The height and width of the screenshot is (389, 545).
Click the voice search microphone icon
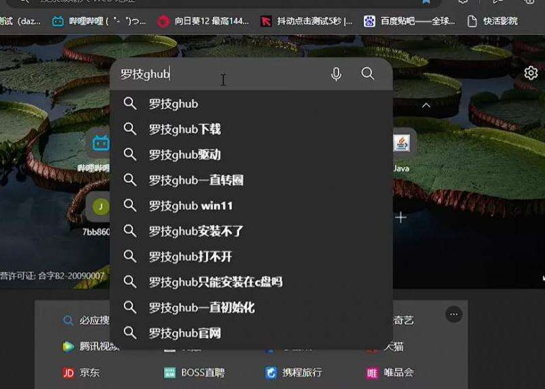336,74
